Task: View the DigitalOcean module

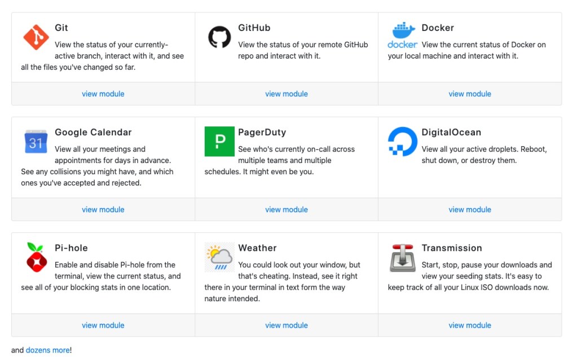Action: [x=470, y=210]
